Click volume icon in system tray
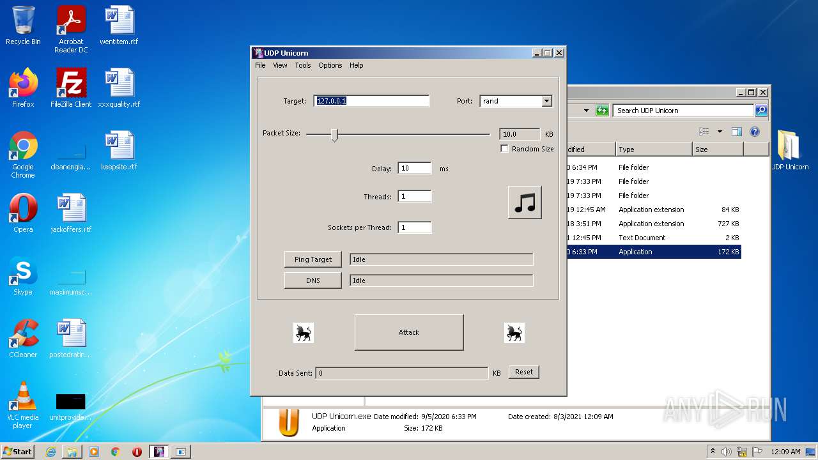This screenshot has height=460, width=818. pos(727,452)
